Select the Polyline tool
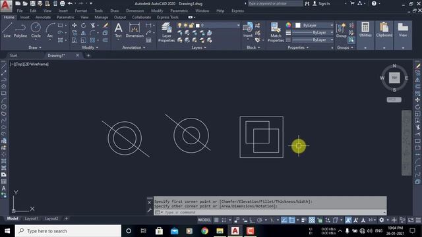This screenshot has height=237, width=422. [x=20, y=30]
